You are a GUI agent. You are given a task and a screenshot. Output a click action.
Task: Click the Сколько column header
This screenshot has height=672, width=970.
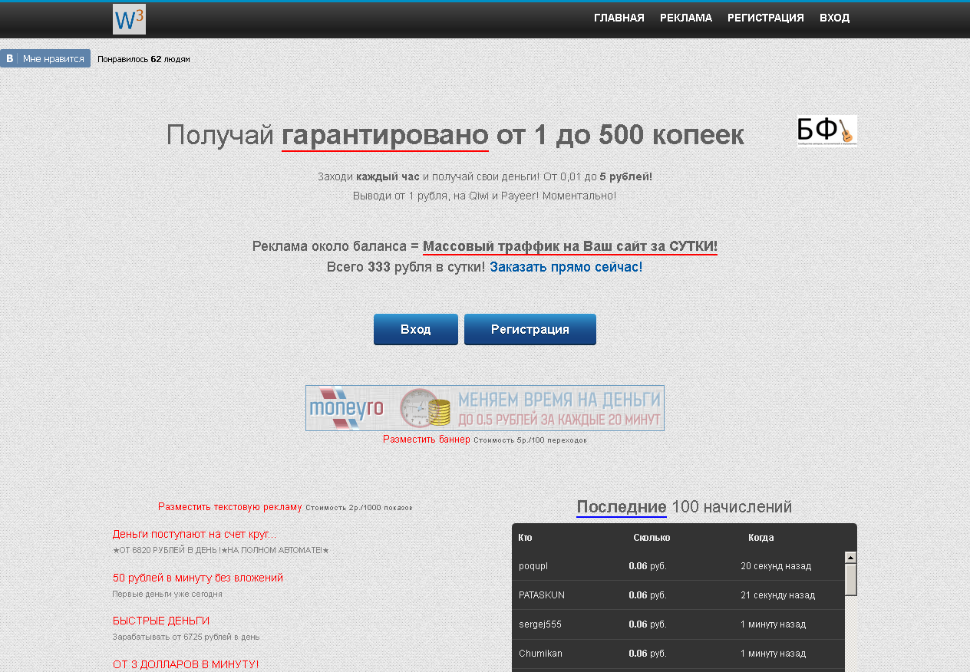coord(652,538)
